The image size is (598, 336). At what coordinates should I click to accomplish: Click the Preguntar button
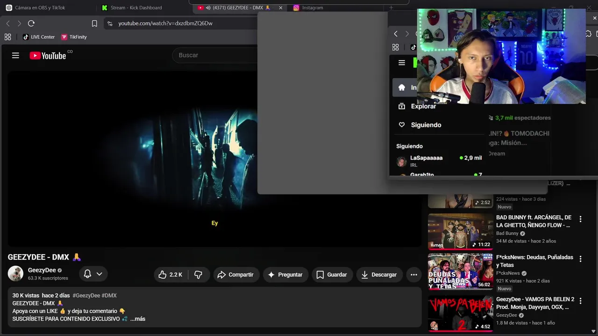pyautogui.click(x=285, y=274)
